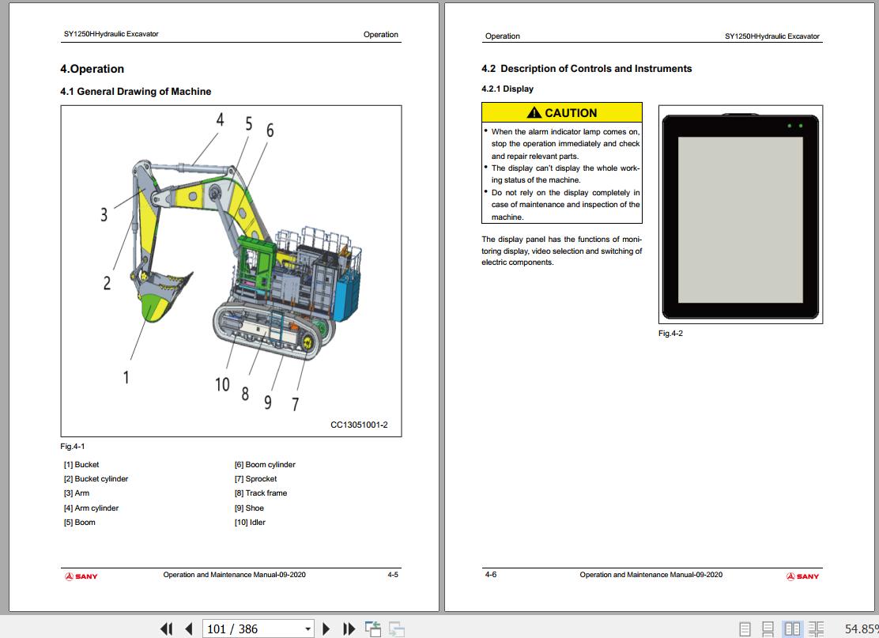Click the drawing code CC13051001-2
The width and height of the screenshot is (879, 638).
[359, 425]
